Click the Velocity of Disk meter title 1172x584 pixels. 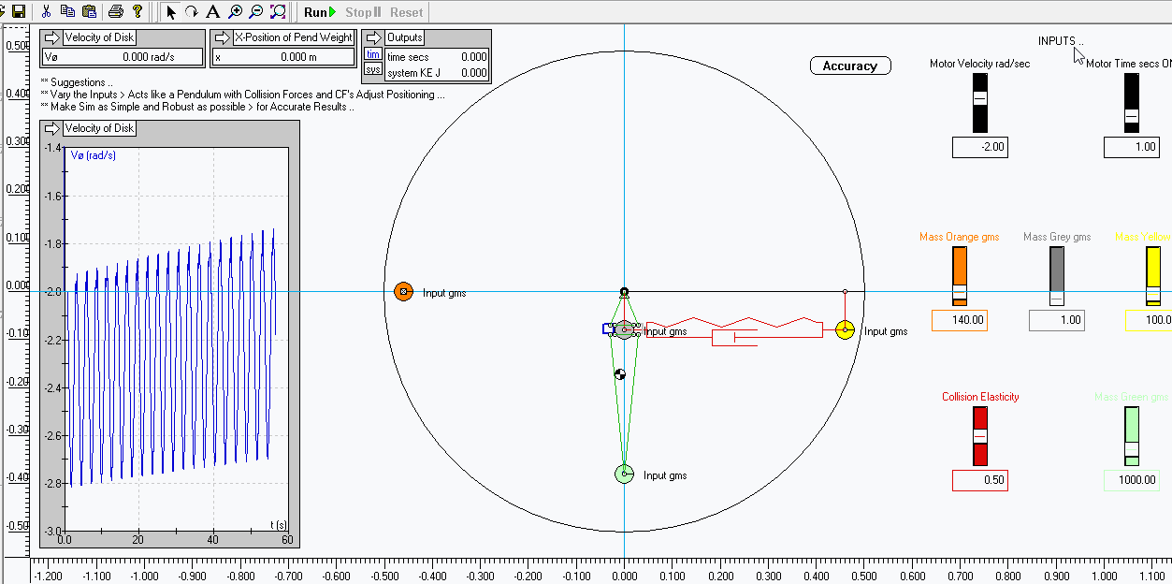pos(99,37)
